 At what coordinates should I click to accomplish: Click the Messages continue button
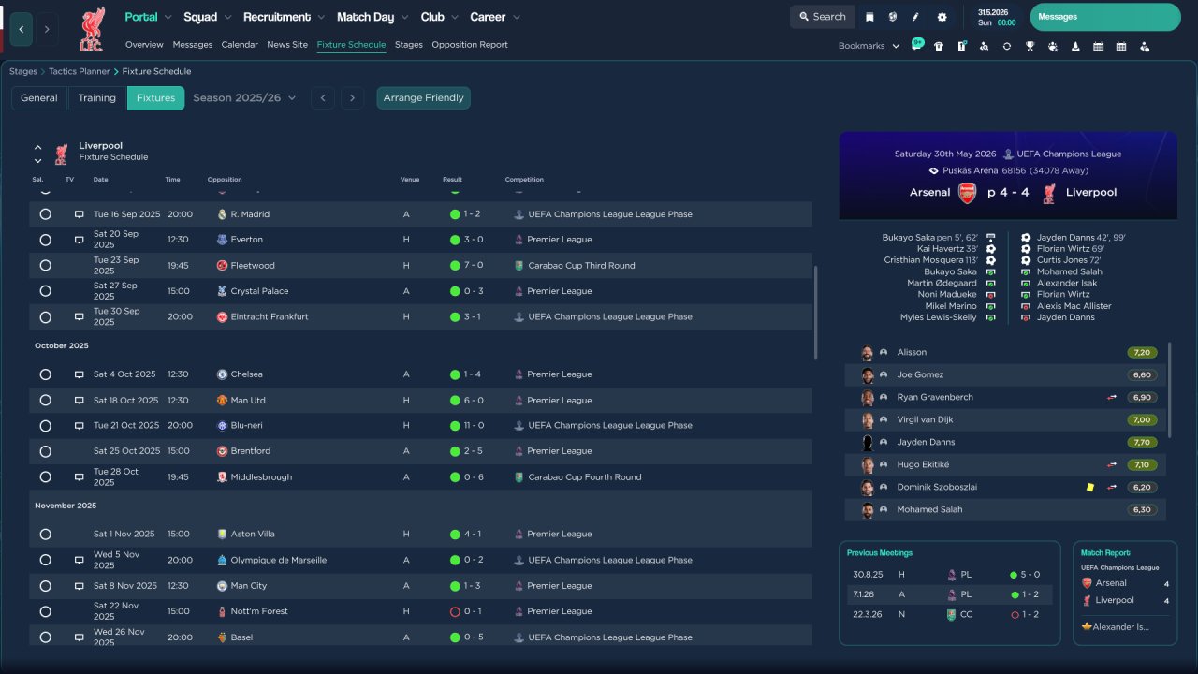1105,17
